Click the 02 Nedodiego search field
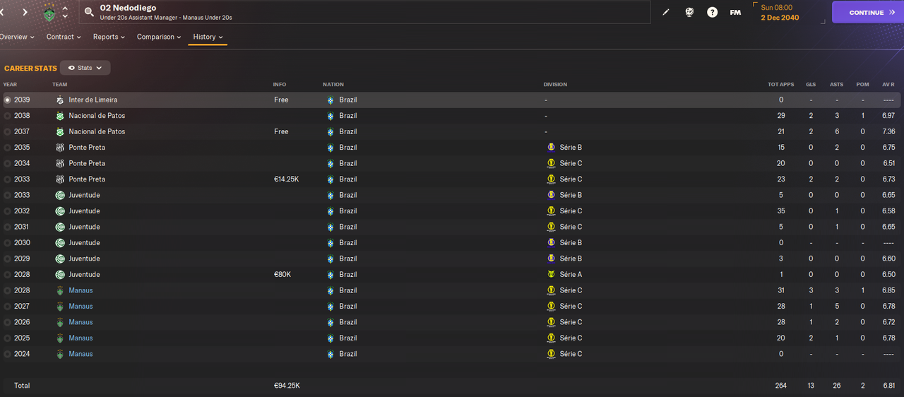904x397 pixels. coord(366,12)
